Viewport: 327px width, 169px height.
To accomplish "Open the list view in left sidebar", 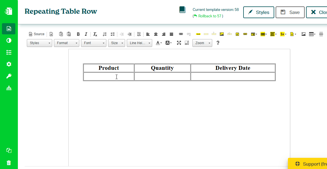I will click(x=9, y=52).
